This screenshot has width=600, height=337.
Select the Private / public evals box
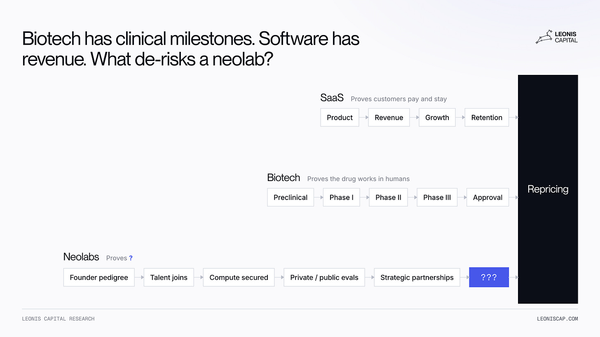pyautogui.click(x=324, y=277)
